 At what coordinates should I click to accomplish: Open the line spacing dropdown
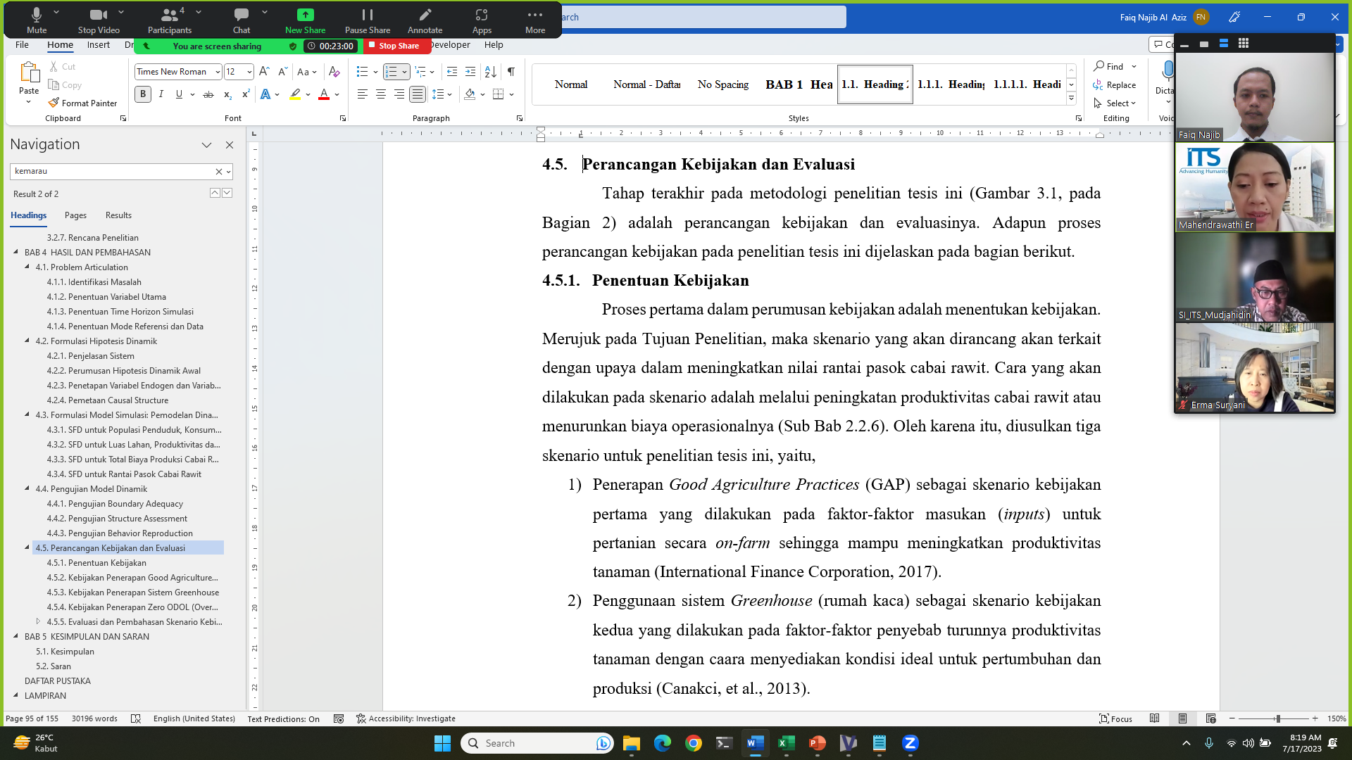pyautogui.click(x=440, y=94)
